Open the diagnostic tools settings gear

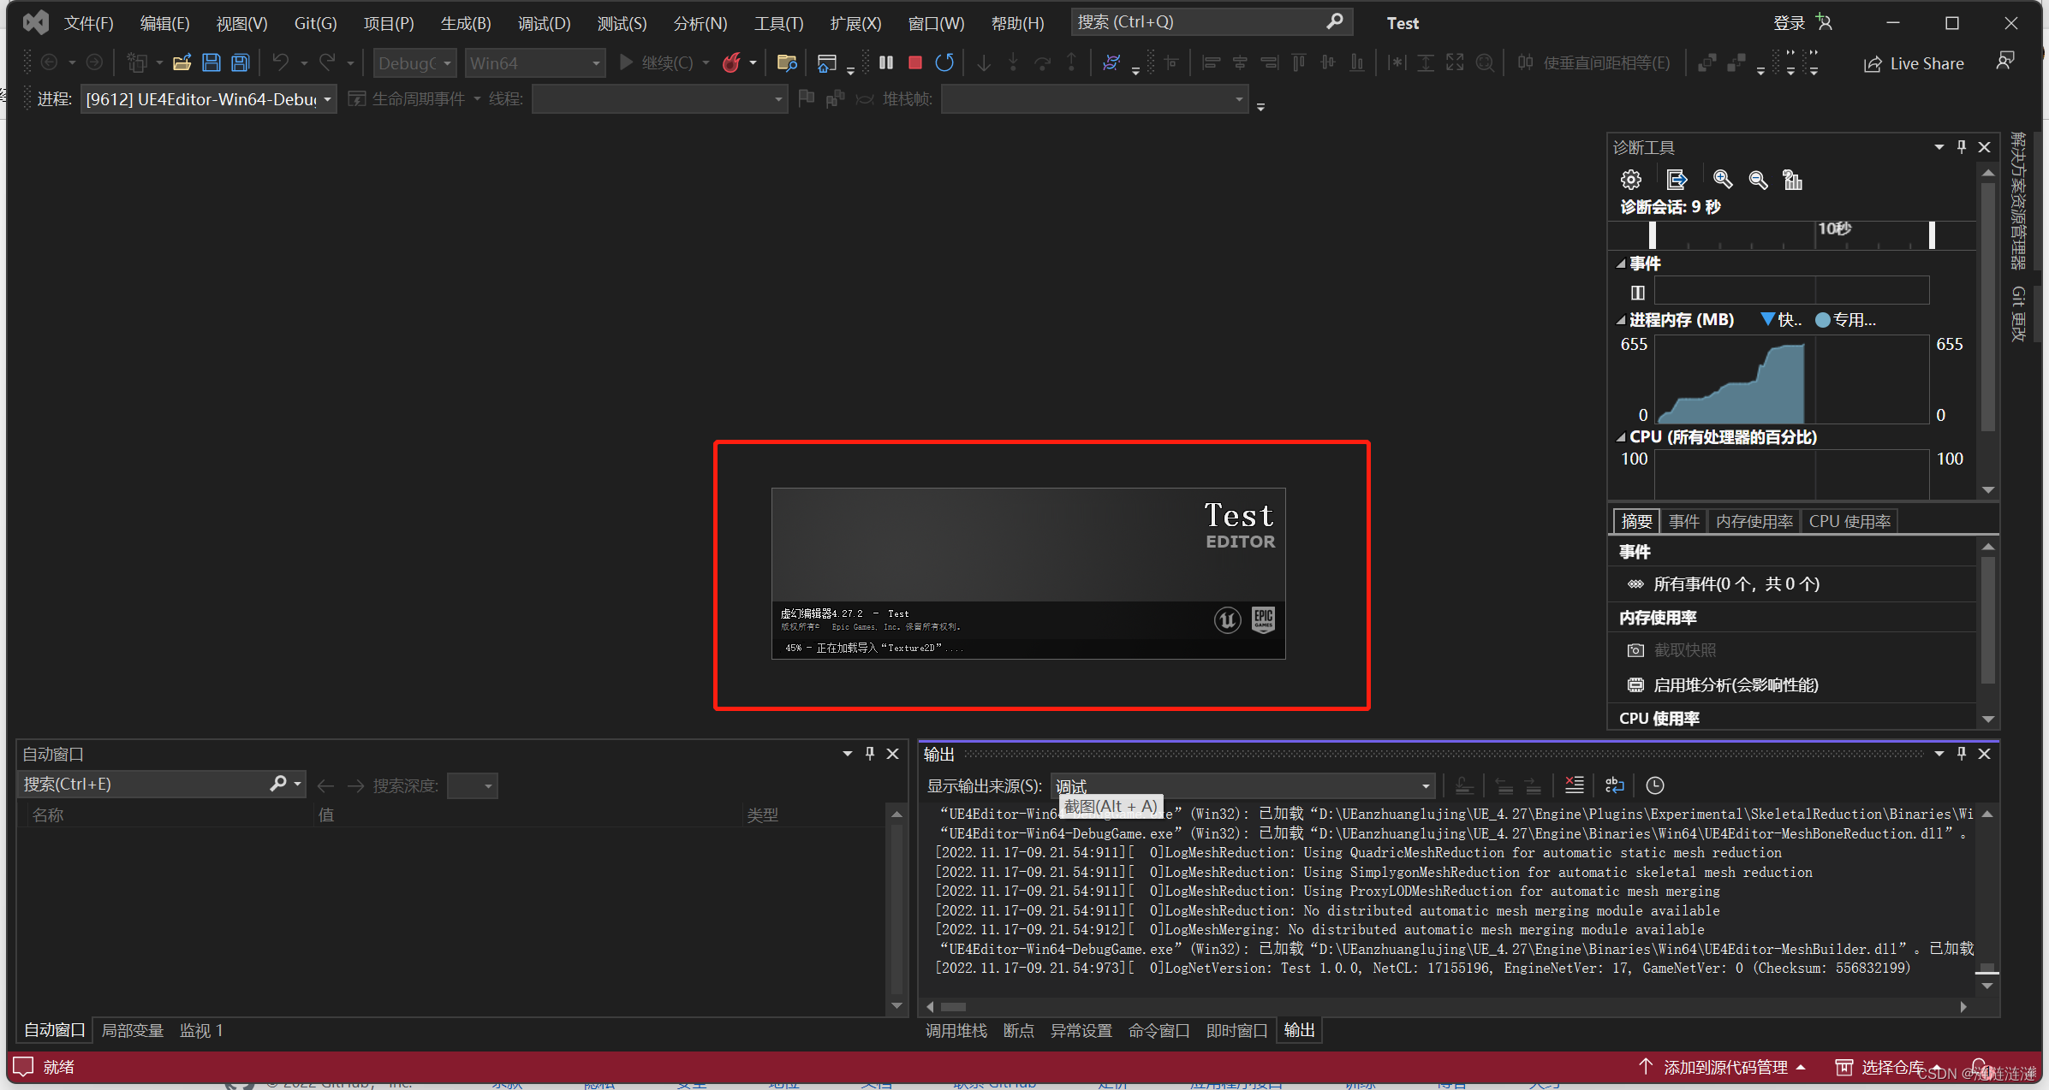[1630, 180]
